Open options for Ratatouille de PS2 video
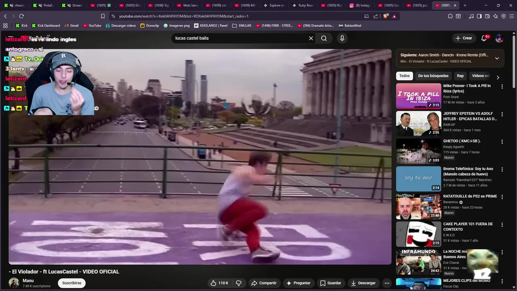 point(502,197)
